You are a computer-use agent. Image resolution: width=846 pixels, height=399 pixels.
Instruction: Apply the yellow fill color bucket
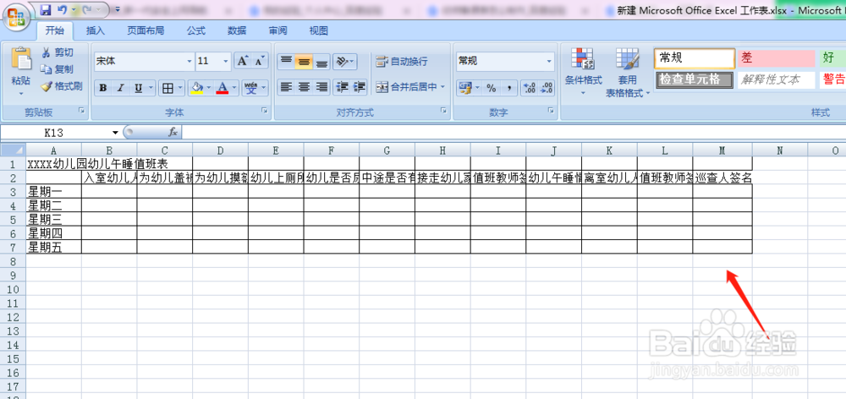click(x=197, y=88)
